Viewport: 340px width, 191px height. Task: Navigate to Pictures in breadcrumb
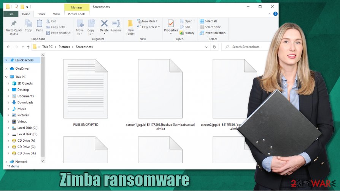pyautogui.click(x=64, y=47)
